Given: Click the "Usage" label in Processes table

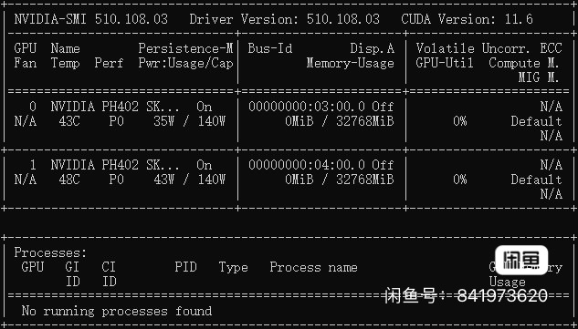Looking at the screenshot, I should click(x=507, y=282).
